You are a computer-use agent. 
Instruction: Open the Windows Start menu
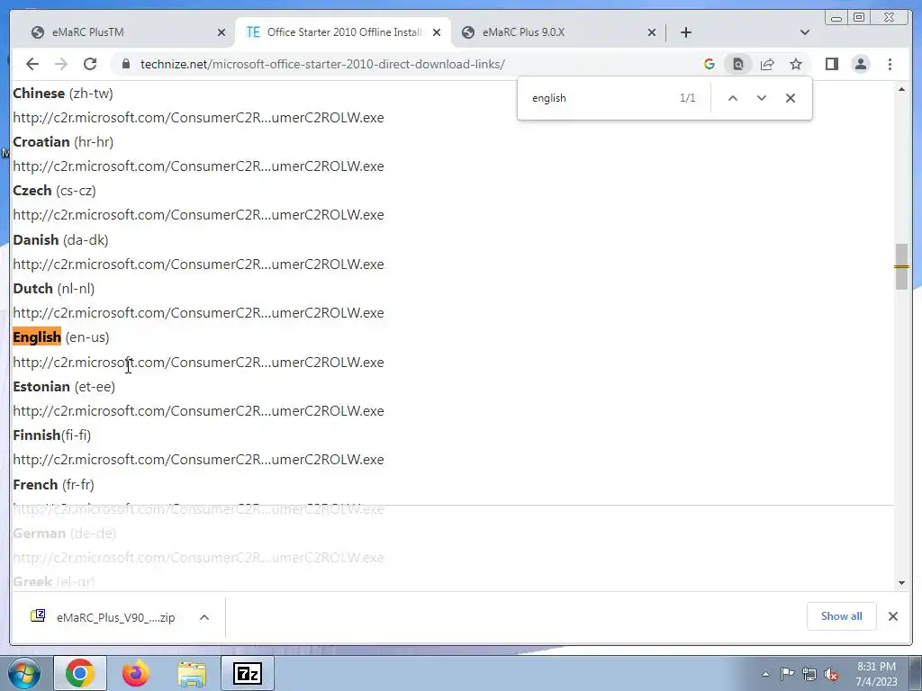[23, 673]
